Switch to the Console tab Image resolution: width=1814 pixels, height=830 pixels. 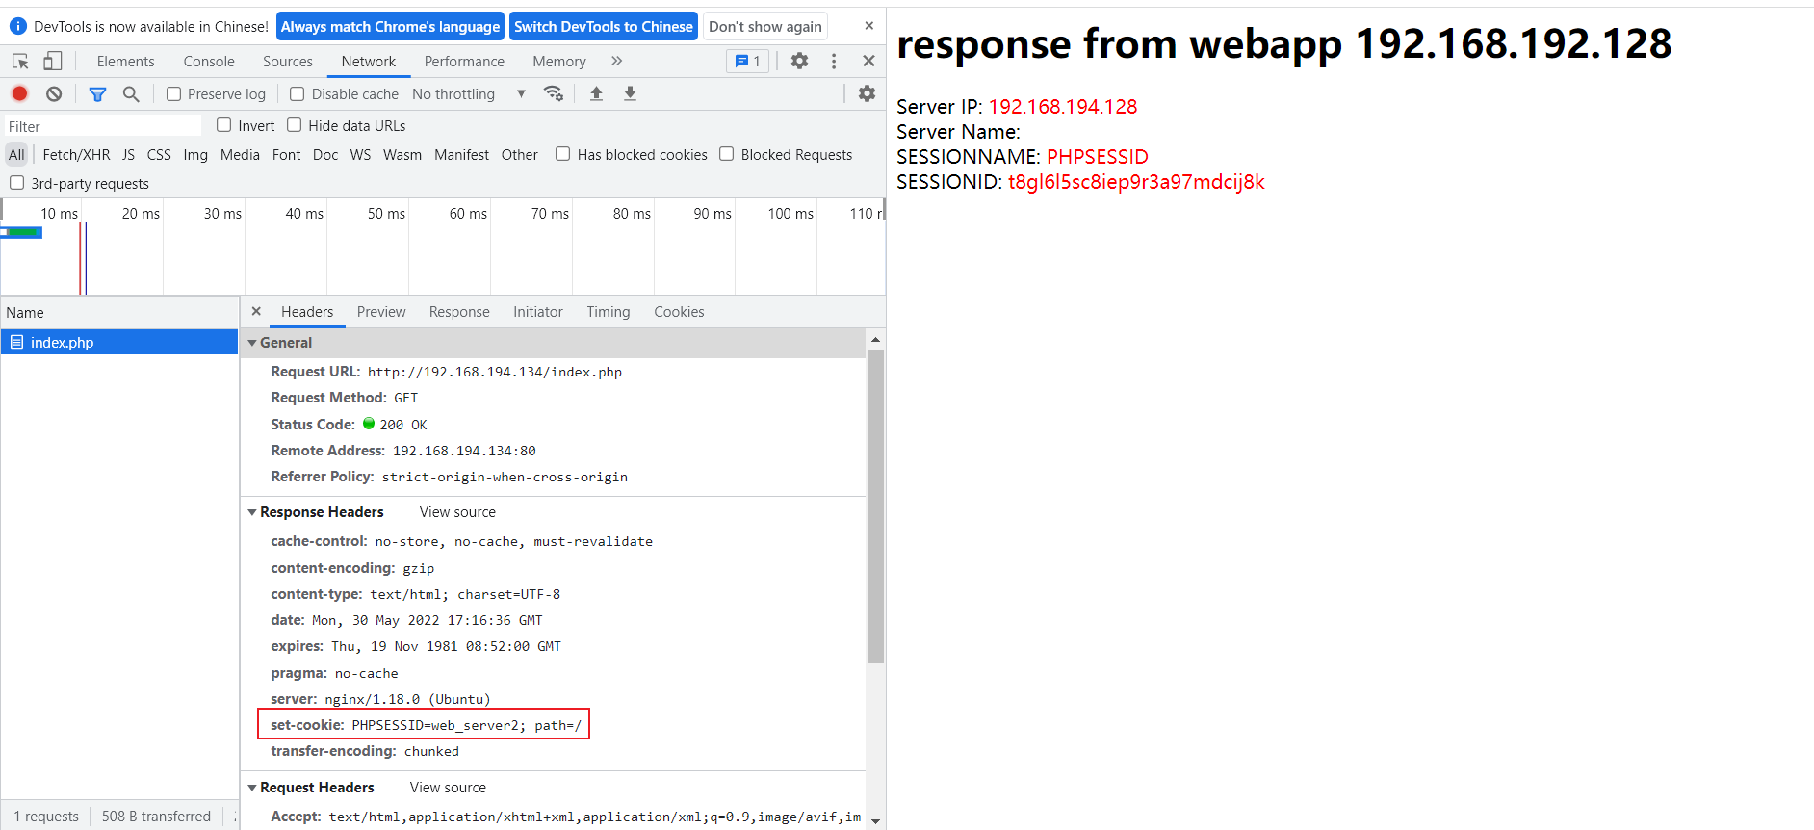(209, 61)
